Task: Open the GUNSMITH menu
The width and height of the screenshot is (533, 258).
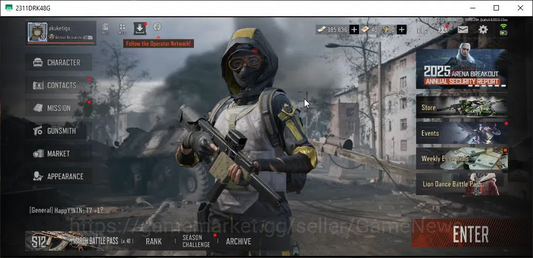Action: click(x=59, y=131)
